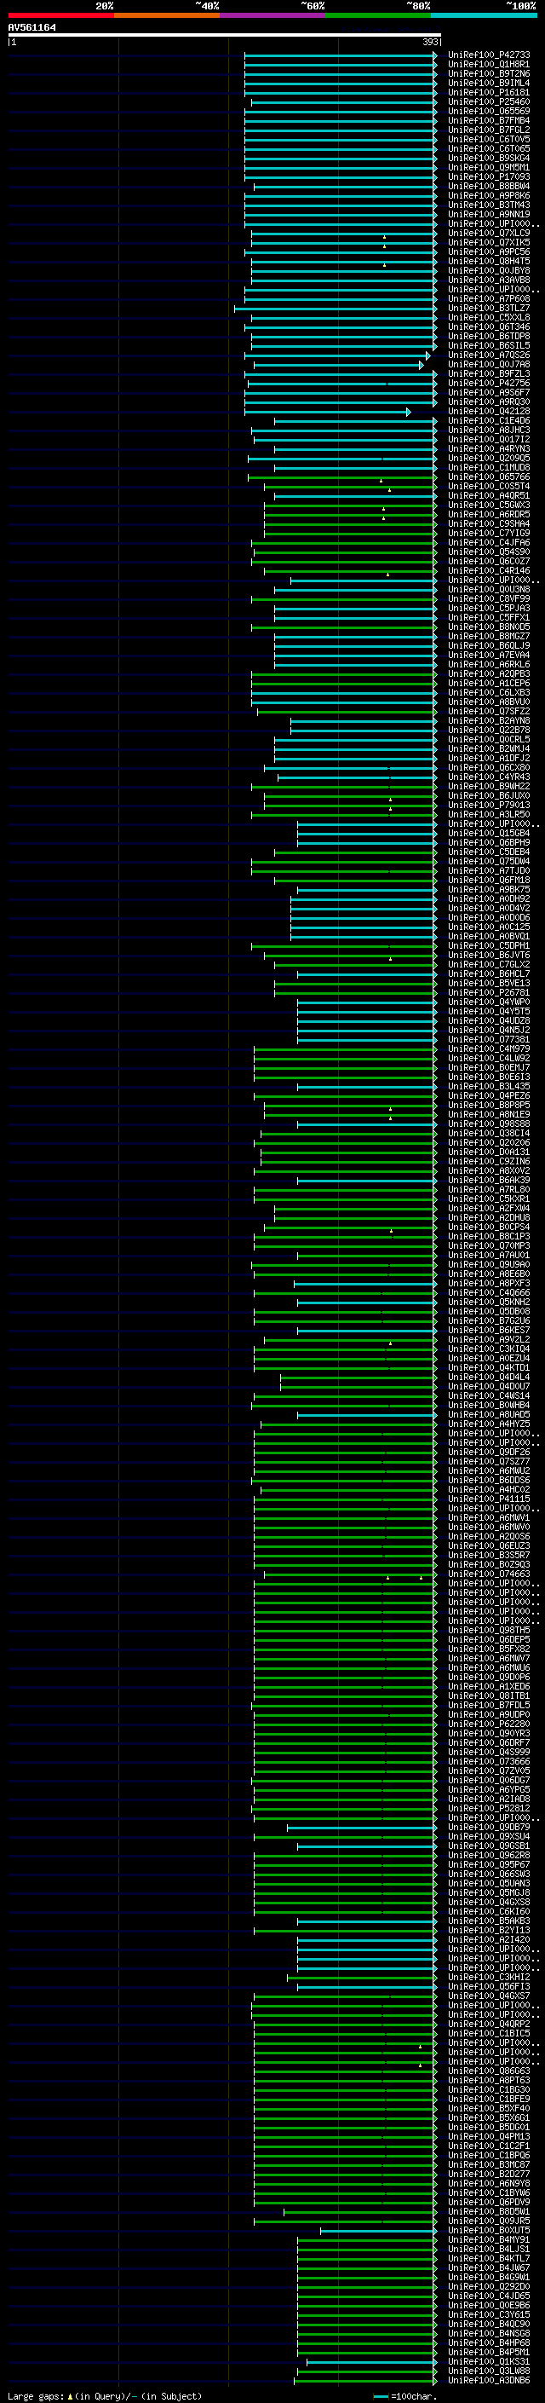This screenshot has height=2403, width=545.
Task: Select hit label UniRef100_A7QS26
Action: point(488,355)
